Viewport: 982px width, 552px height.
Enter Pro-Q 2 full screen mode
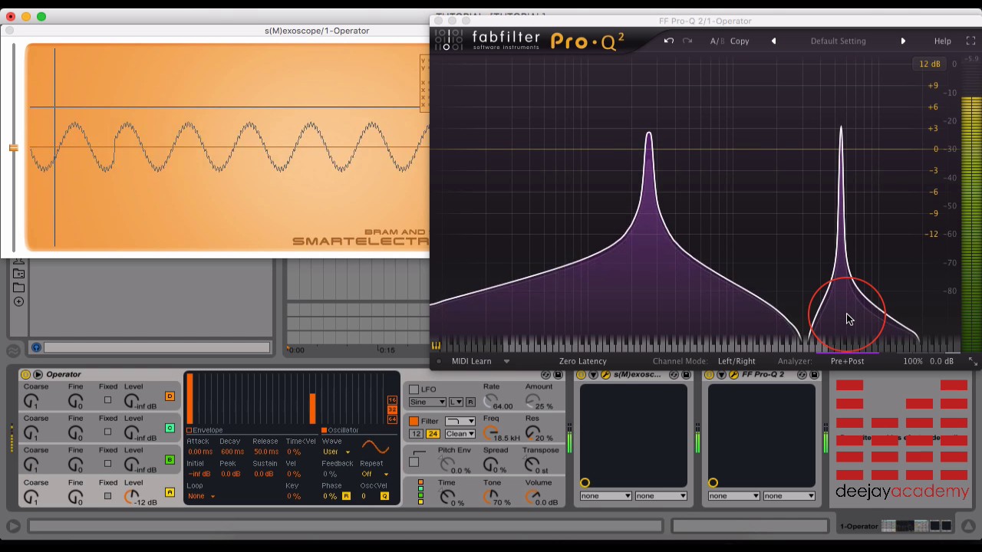click(x=970, y=41)
